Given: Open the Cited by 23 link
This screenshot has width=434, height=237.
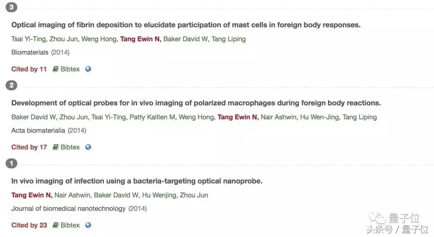Looking at the screenshot, I should [29, 225].
